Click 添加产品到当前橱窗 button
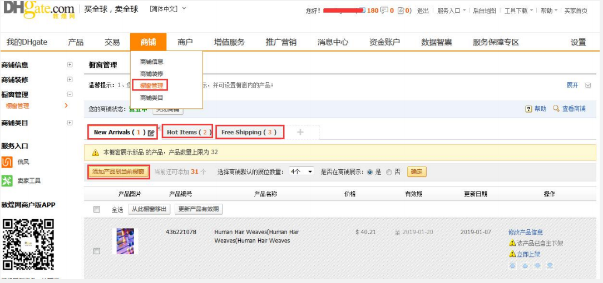Viewport: 603px width, 283px height. 118,172
